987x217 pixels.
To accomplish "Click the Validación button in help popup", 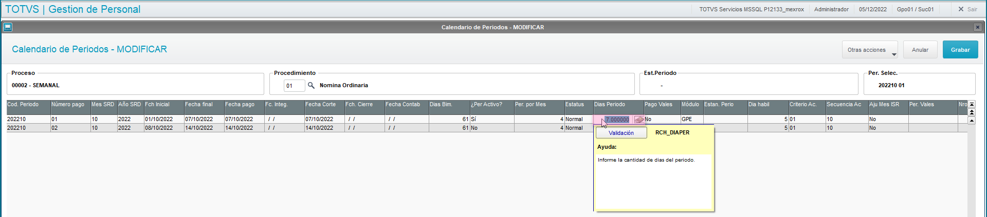I will (621, 133).
